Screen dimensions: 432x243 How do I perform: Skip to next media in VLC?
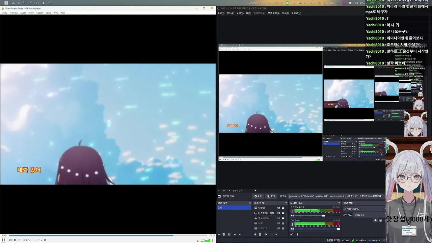coord(19,240)
